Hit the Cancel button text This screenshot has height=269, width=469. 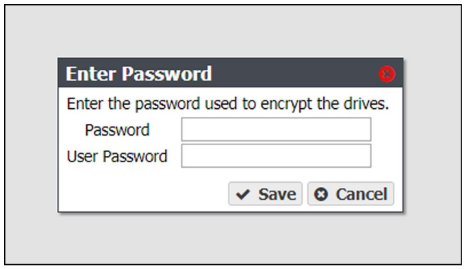(362, 194)
